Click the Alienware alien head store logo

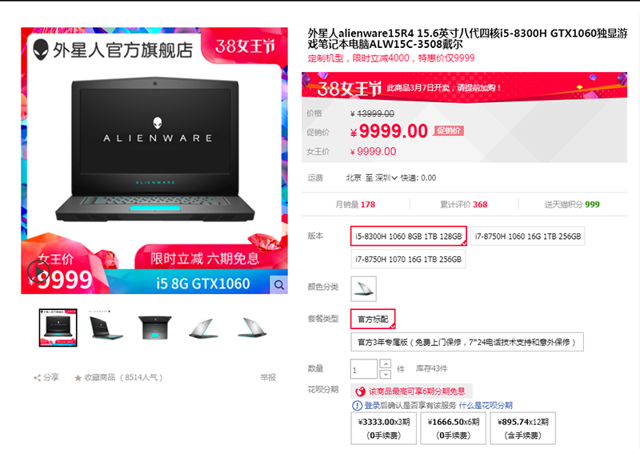(x=41, y=50)
